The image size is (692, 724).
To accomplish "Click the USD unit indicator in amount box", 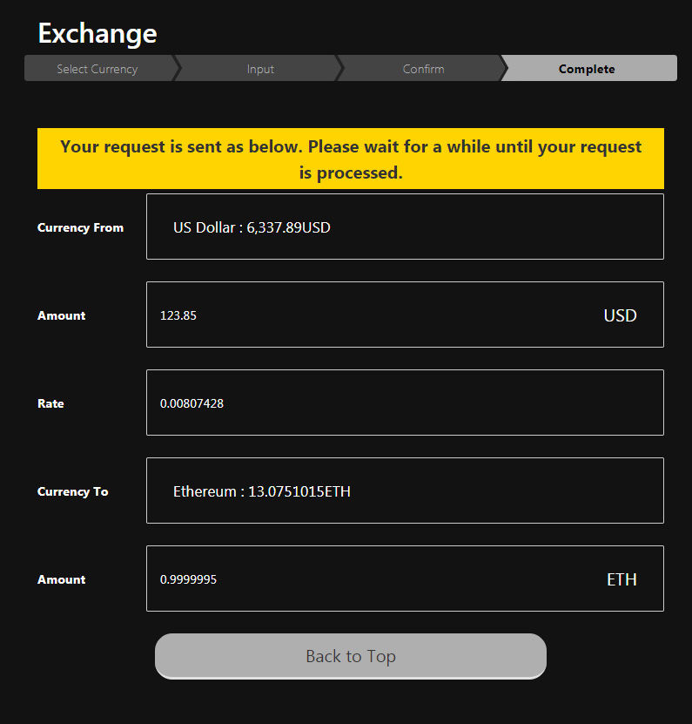I will point(620,315).
